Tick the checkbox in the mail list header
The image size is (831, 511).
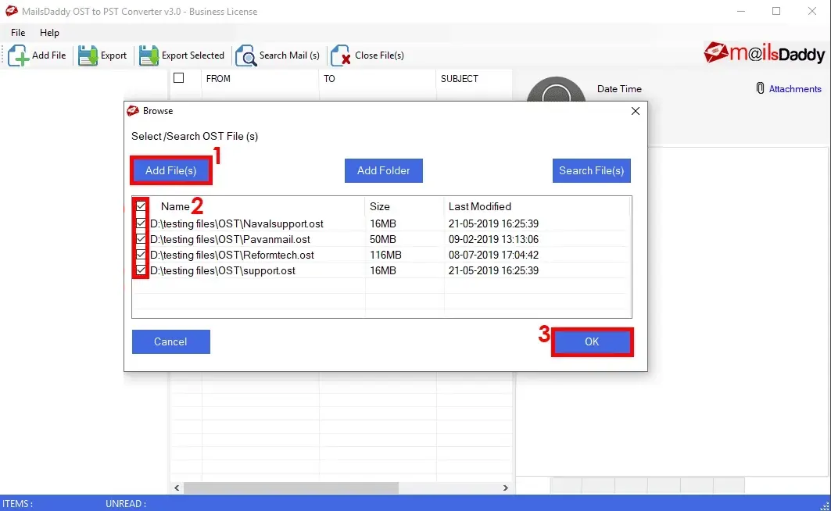click(178, 78)
